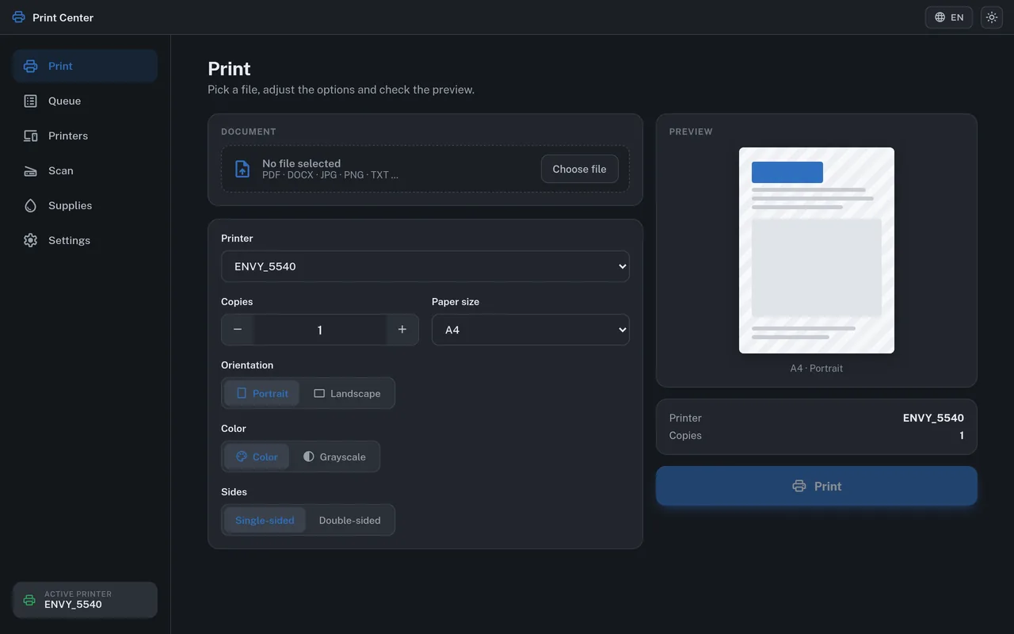Click the grayscale half-circle icon
1014x634 pixels.
click(x=309, y=456)
